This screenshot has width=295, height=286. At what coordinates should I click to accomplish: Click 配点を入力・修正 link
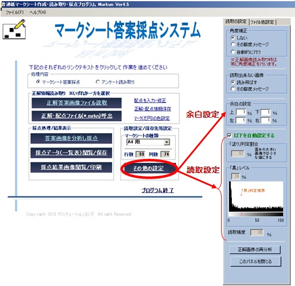(x=150, y=100)
